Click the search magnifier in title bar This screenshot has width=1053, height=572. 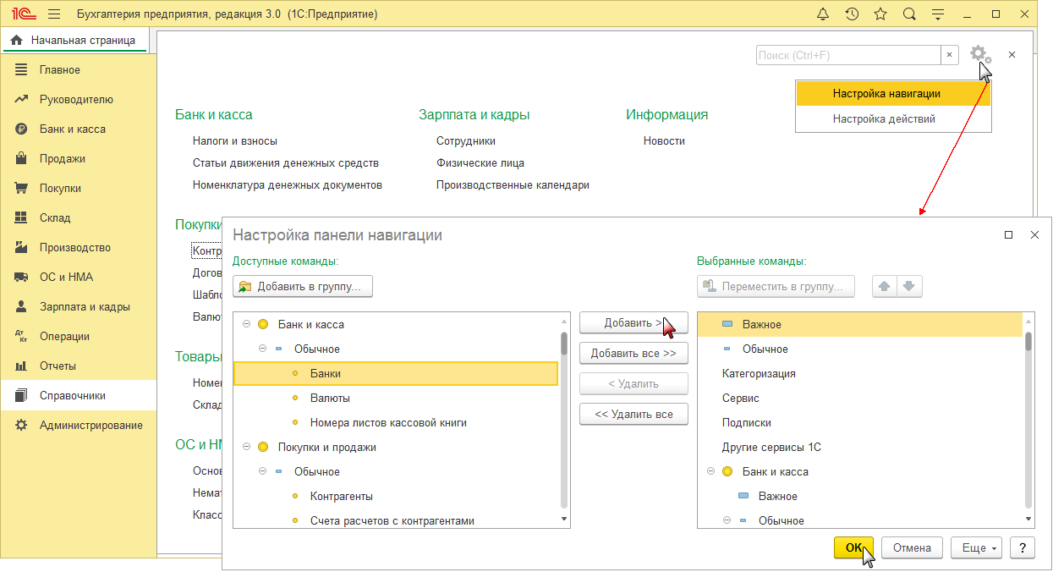coord(909,14)
